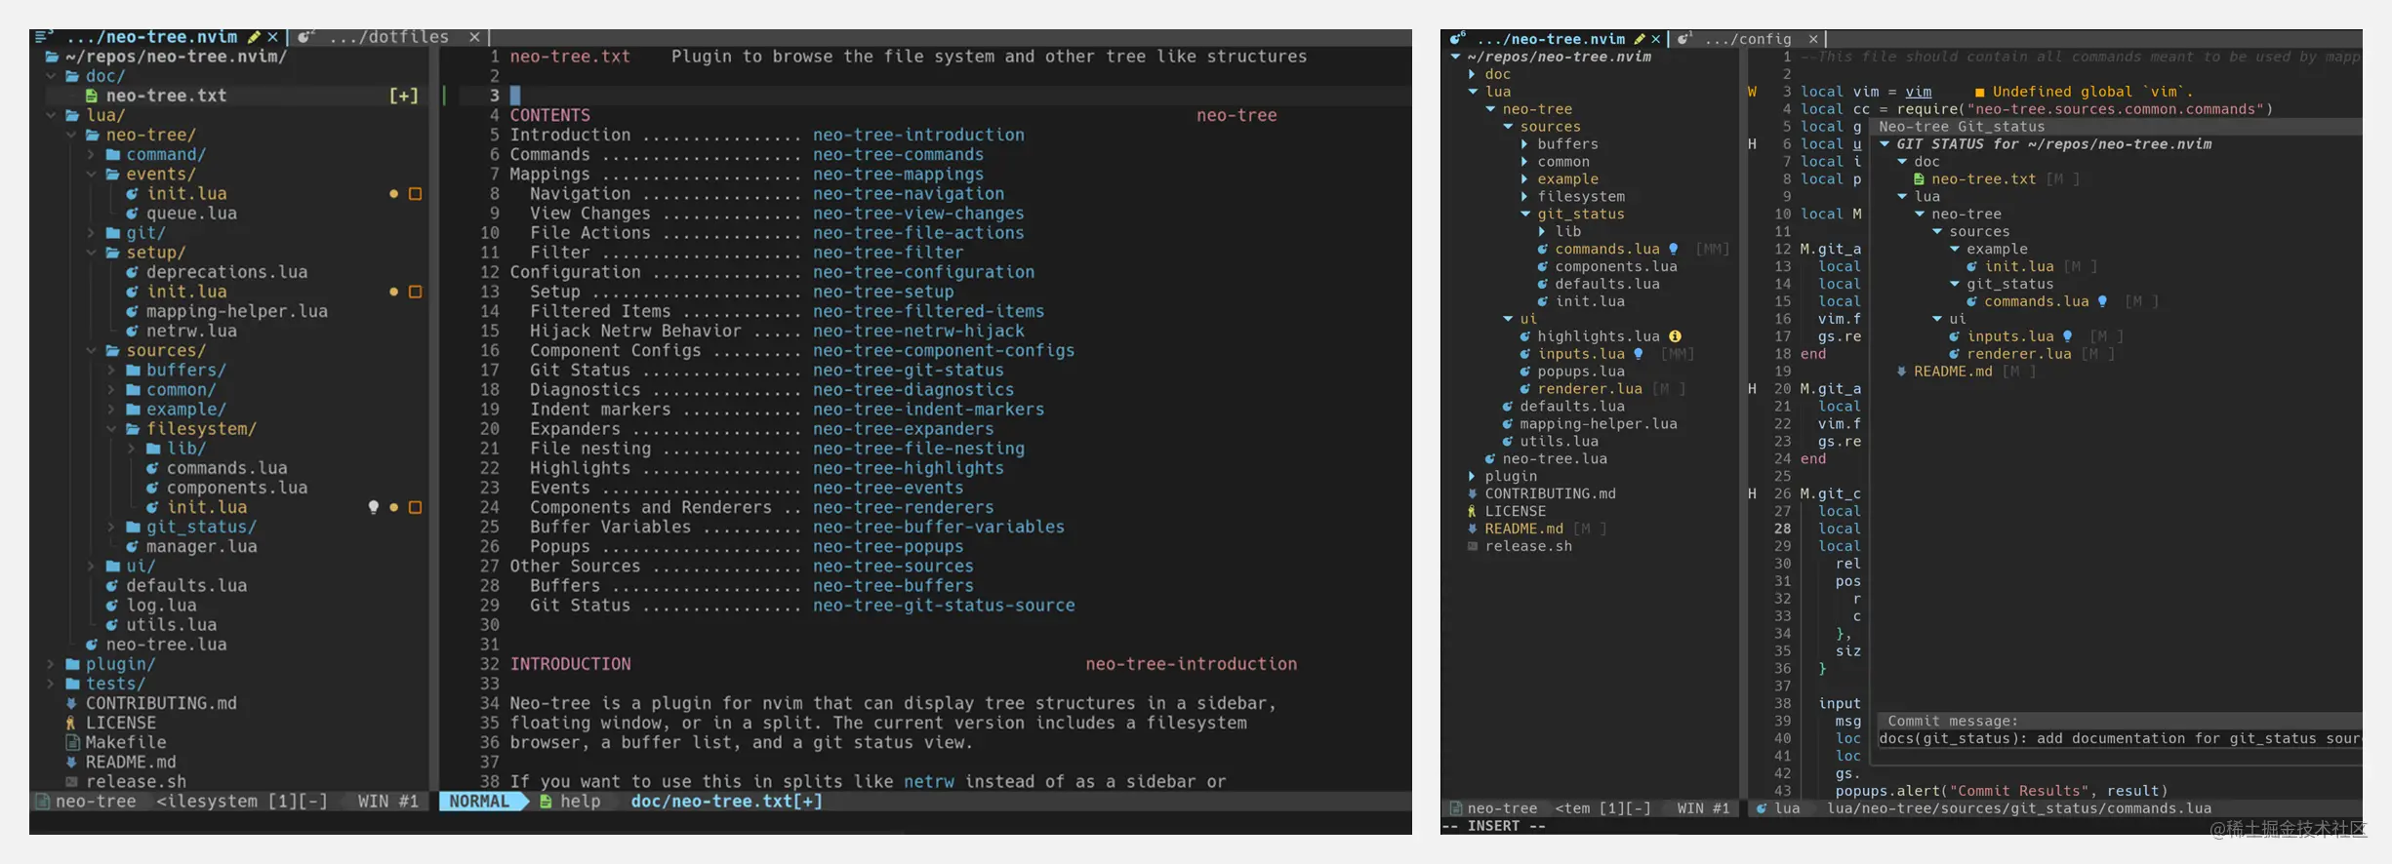
Task: Follow the neo-tree-file-nesting link
Action: (x=918, y=449)
